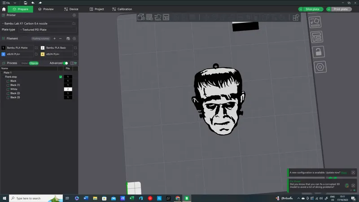Click the plate auto-orient icon
The width and height of the screenshot is (359, 202).
click(x=315, y=22)
